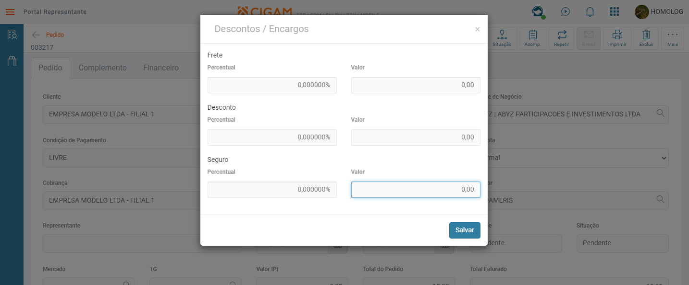Switch to the Complemento tab
The height and width of the screenshot is (285, 689).
click(x=102, y=68)
